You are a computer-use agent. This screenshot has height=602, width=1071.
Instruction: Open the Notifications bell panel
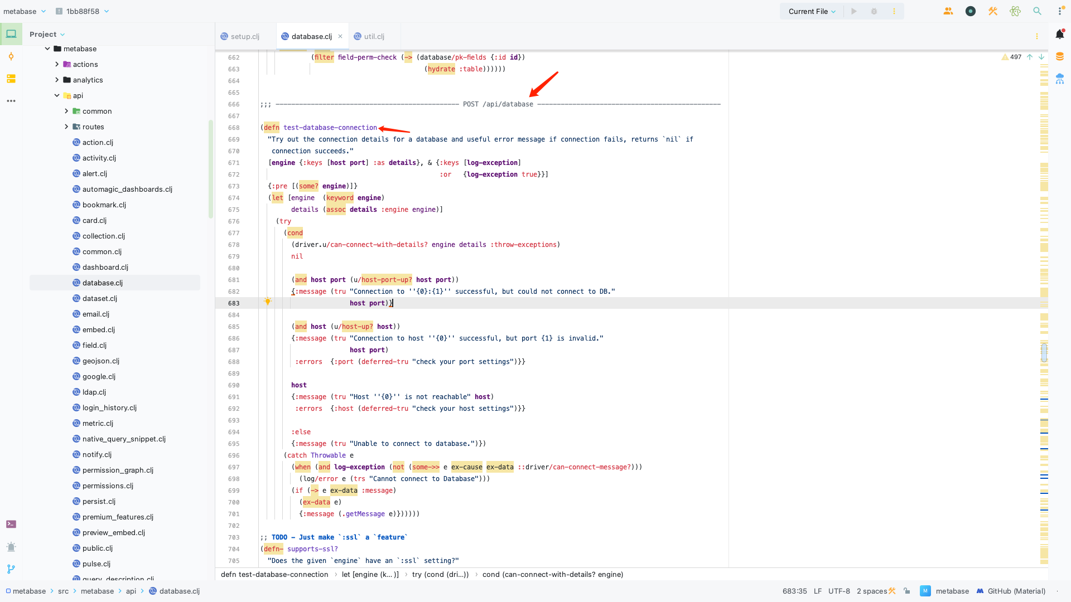(x=1060, y=35)
